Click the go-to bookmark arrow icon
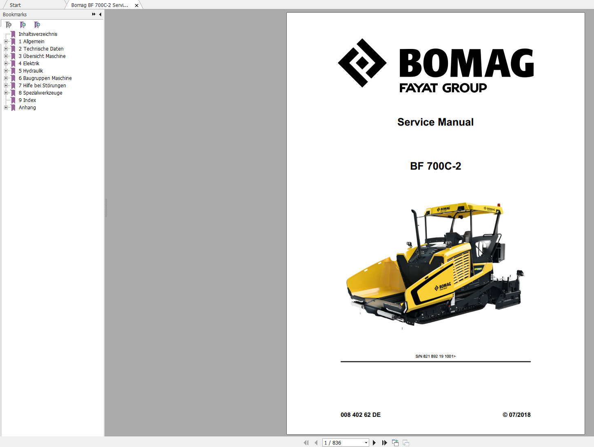This screenshot has width=594, height=447. point(37,25)
